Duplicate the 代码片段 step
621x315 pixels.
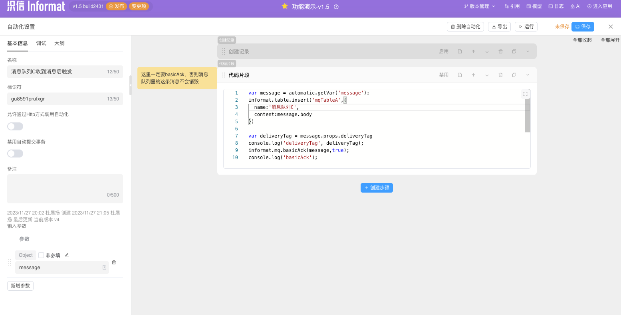(514, 75)
